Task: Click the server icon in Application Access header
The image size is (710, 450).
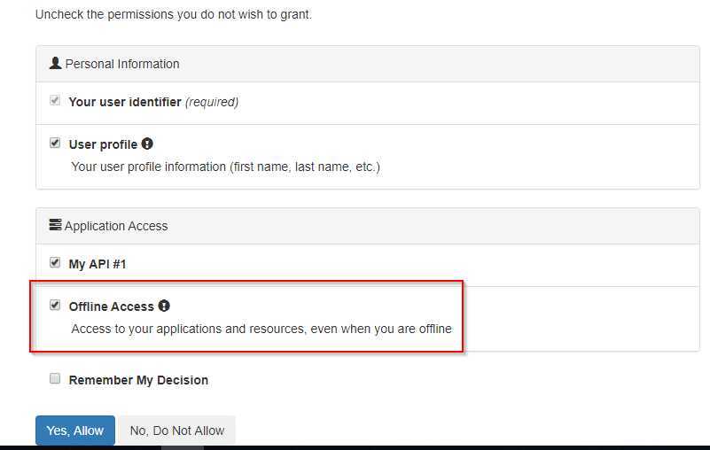Action: click(55, 224)
